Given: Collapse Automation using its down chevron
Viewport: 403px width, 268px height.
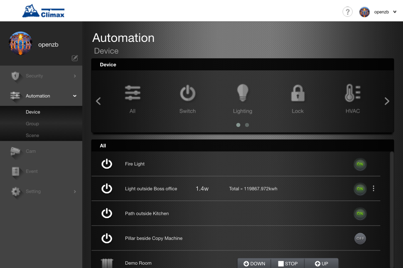Looking at the screenshot, I should (x=75, y=96).
